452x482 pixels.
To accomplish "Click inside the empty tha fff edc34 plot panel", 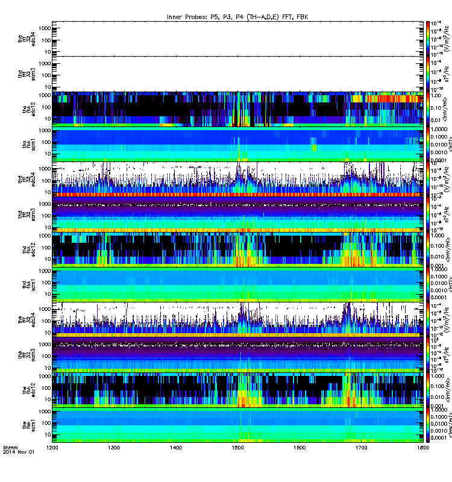I will click(x=237, y=39).
